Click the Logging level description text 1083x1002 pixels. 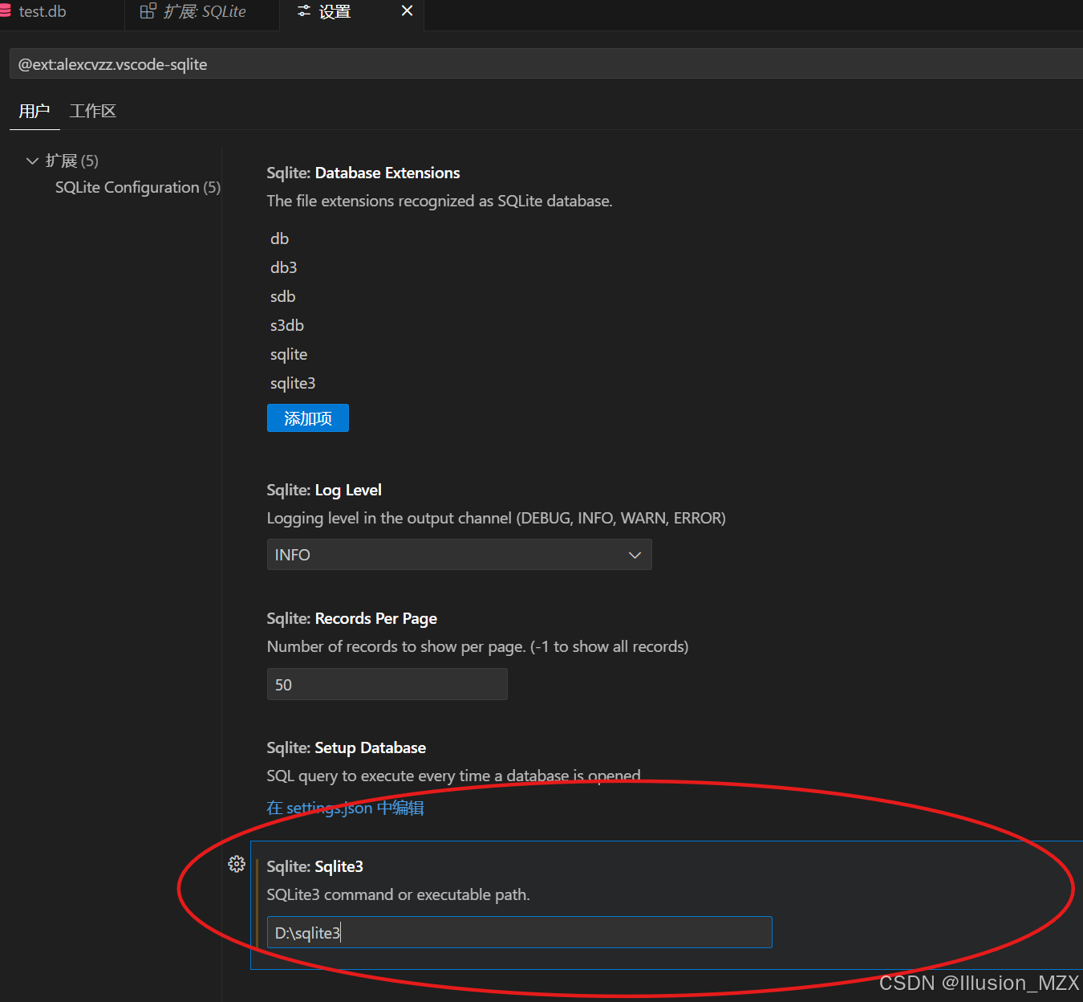pyautogui.click(x=497, y=518)
